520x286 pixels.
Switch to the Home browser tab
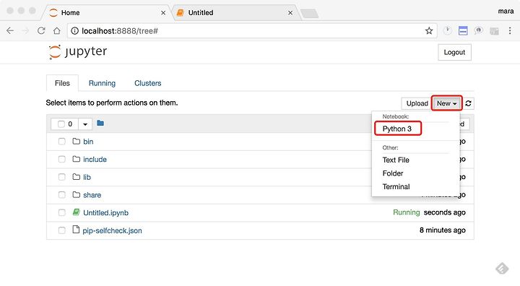106,12
